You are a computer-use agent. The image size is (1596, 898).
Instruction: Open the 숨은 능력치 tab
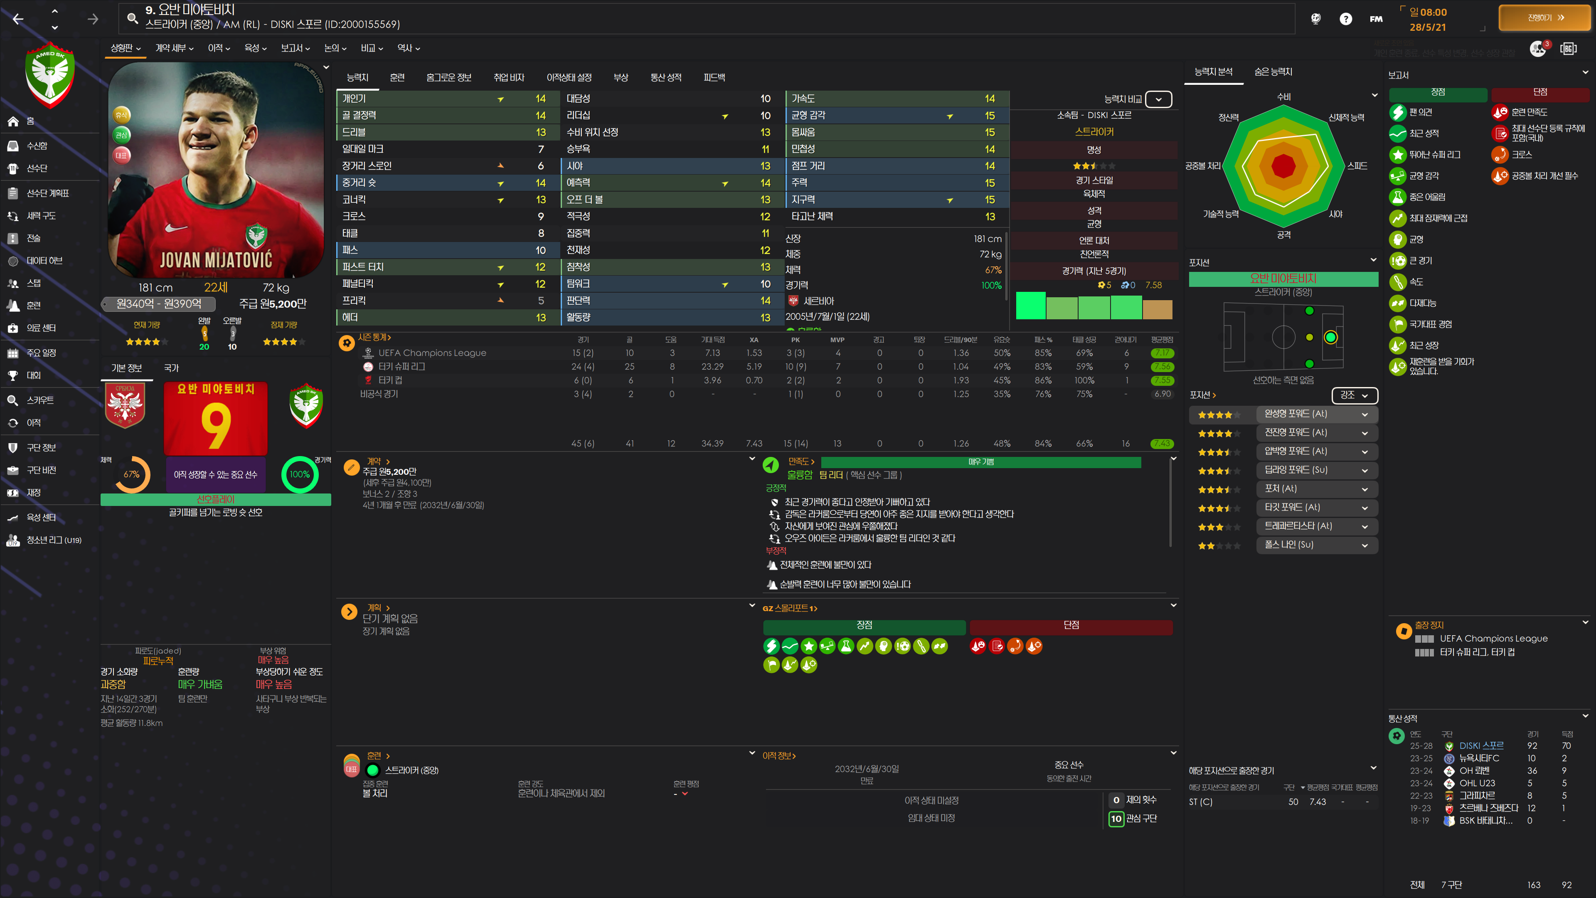1273,72
